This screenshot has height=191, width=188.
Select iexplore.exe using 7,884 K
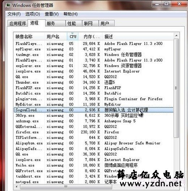pos(93,160)
